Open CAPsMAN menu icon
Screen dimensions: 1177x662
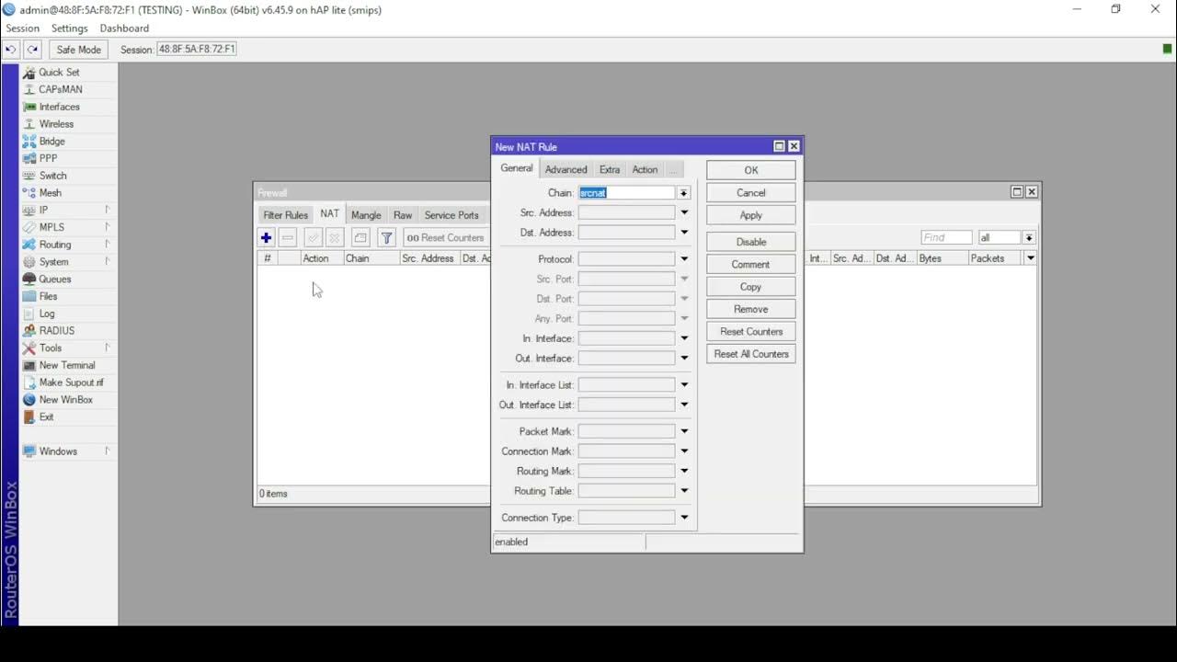[29, 89]
